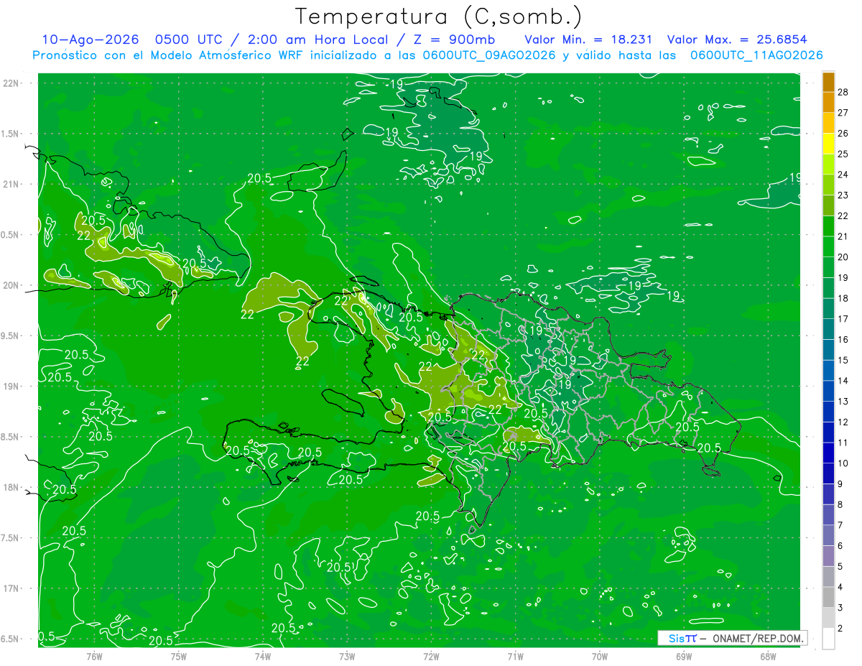Click the teal legend swatch between 16 and 17
The image size is (862, 666).
(828, 329)
